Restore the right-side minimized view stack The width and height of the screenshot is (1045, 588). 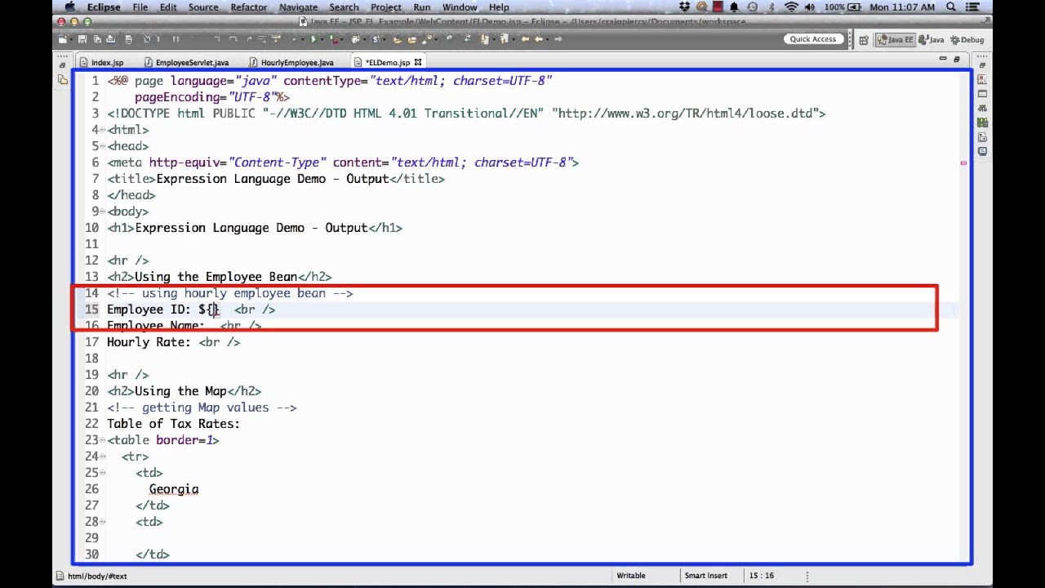[982, 65]
